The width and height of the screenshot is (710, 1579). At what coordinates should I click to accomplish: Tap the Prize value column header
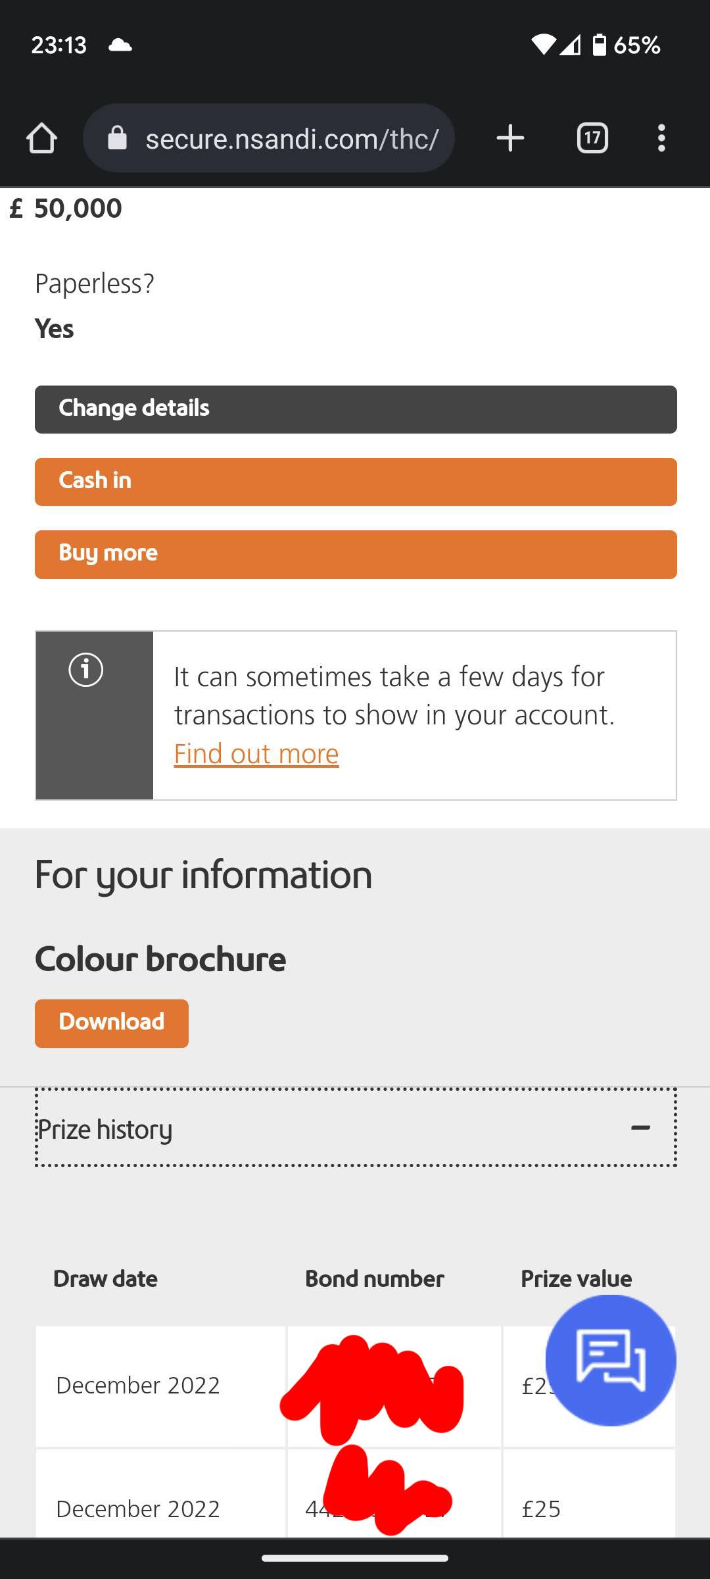point(577,1278)
